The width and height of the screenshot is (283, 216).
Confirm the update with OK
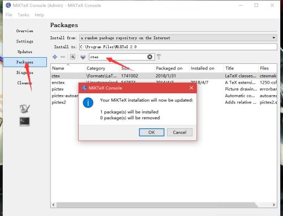pos(152,132)
